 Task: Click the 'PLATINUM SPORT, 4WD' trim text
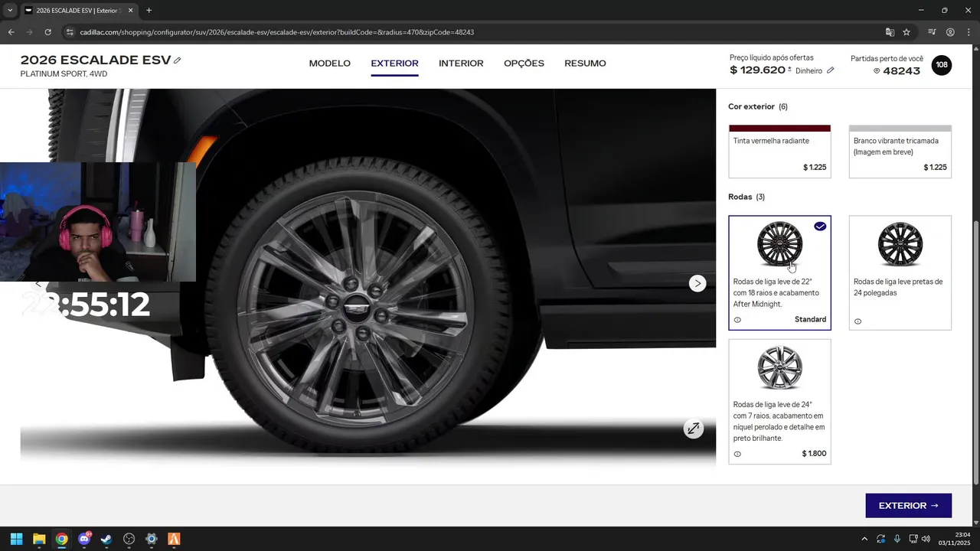point(64,74)
